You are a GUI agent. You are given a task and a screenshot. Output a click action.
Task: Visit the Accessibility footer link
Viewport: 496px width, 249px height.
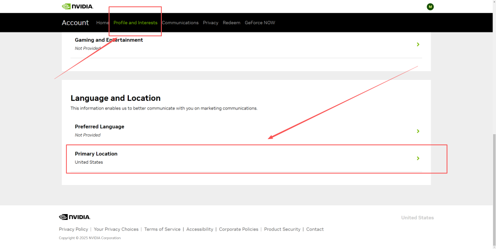200,229
